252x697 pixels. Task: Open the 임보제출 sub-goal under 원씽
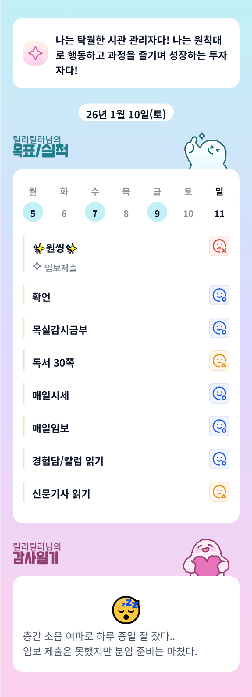60,268
